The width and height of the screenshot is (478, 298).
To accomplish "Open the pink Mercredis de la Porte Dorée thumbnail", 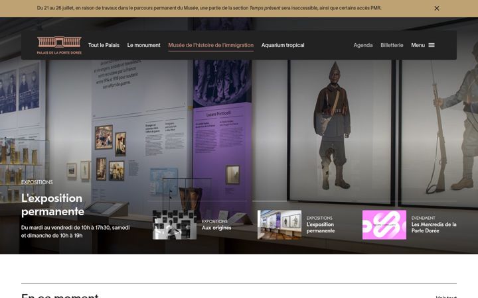I will [384, 224].
